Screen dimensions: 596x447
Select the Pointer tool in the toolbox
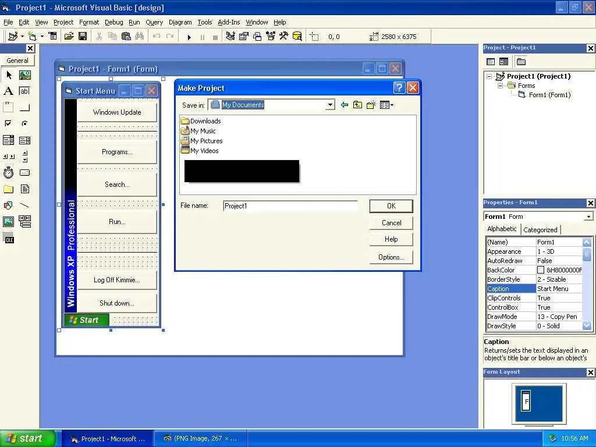click(x=9, y=75)
